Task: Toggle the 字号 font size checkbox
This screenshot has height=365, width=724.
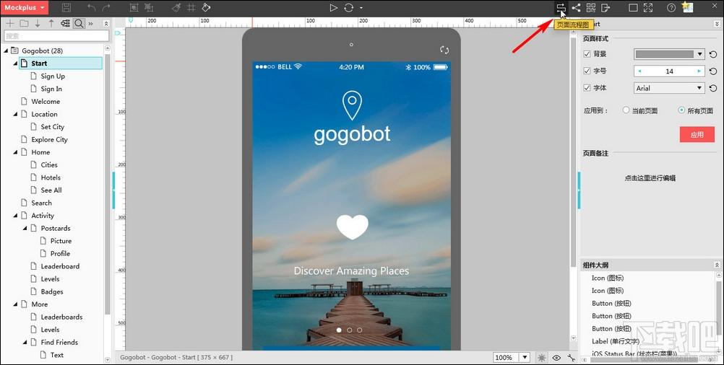Action: (587, 71)
